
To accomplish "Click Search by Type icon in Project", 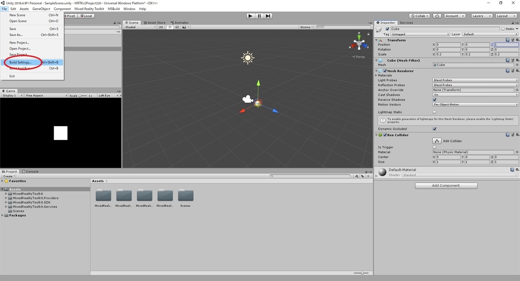I will [x=357, y=176].
